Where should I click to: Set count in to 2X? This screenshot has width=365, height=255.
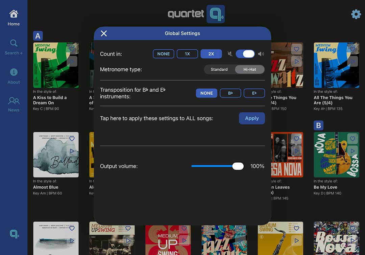[x=211, y=54]
